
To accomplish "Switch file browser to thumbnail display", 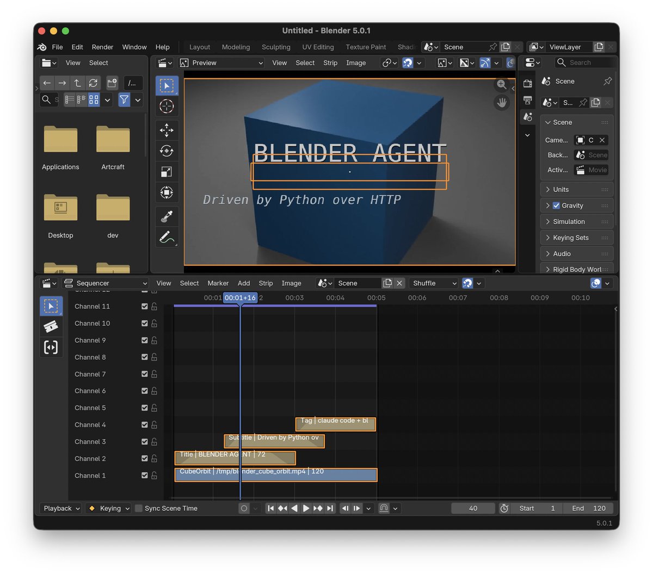I will coord(94,99).
